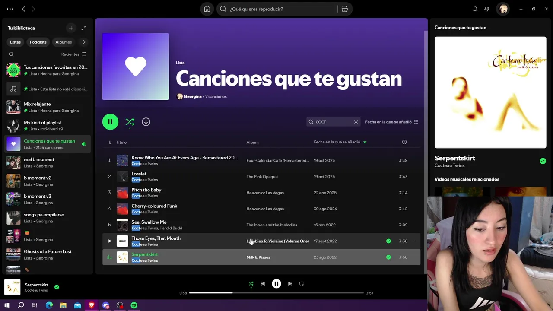This screenshot has width=553, height=311.
Task: Click the Milk & Kisses album cover art
Action: (x=490, y=92)
